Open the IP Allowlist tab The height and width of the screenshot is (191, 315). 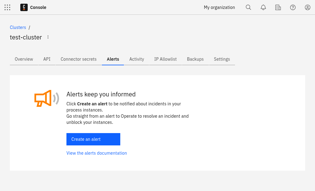pyautogui.click(x=165, y=59)
